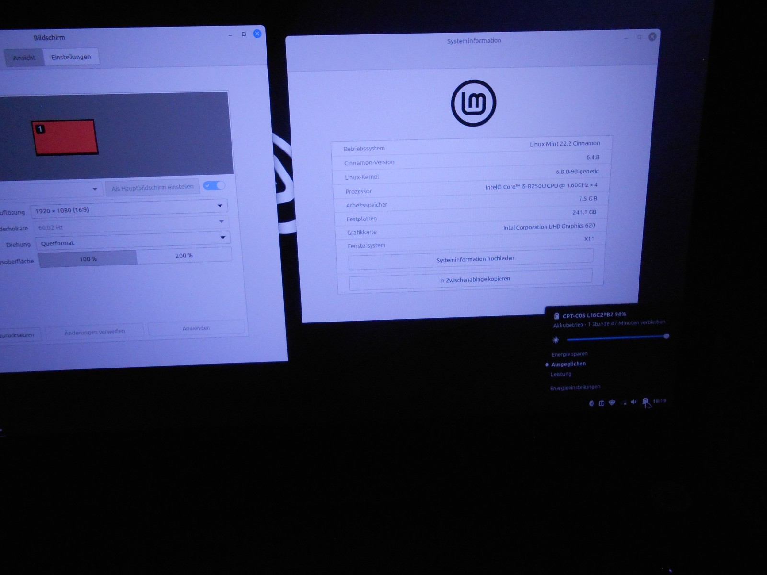Maximize the Bildschirm window
This screenshot has height=575, width=767.
pos(244,34)
